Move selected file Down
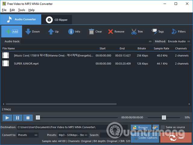The width and height of the screenshot is (193, 145). click(33, 32)
